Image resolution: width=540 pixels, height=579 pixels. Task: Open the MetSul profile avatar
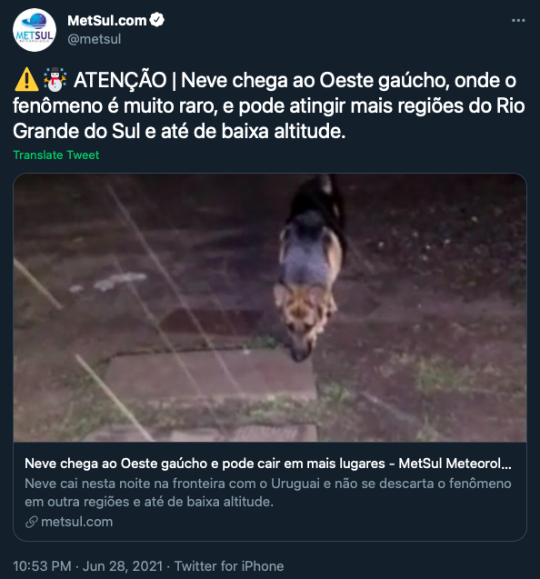pyautogui.click(x=35, y=30)
